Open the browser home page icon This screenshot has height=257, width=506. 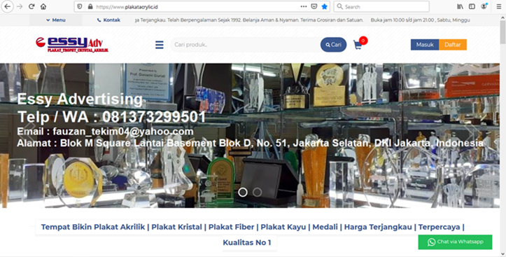pos(43,6)
